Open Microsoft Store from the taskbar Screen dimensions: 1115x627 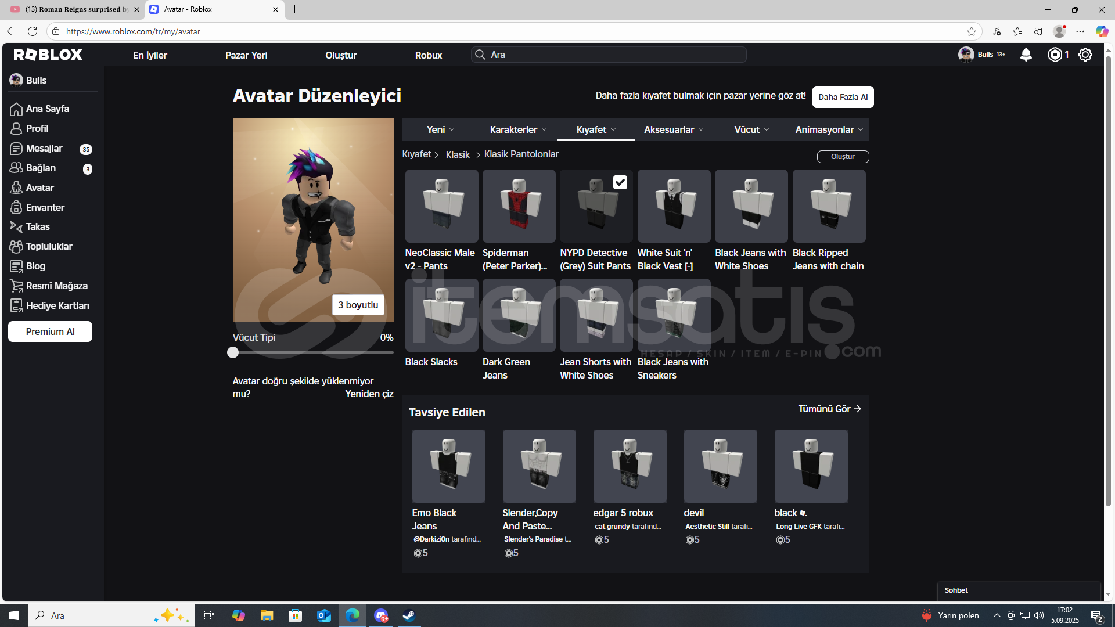coord(295,615)
